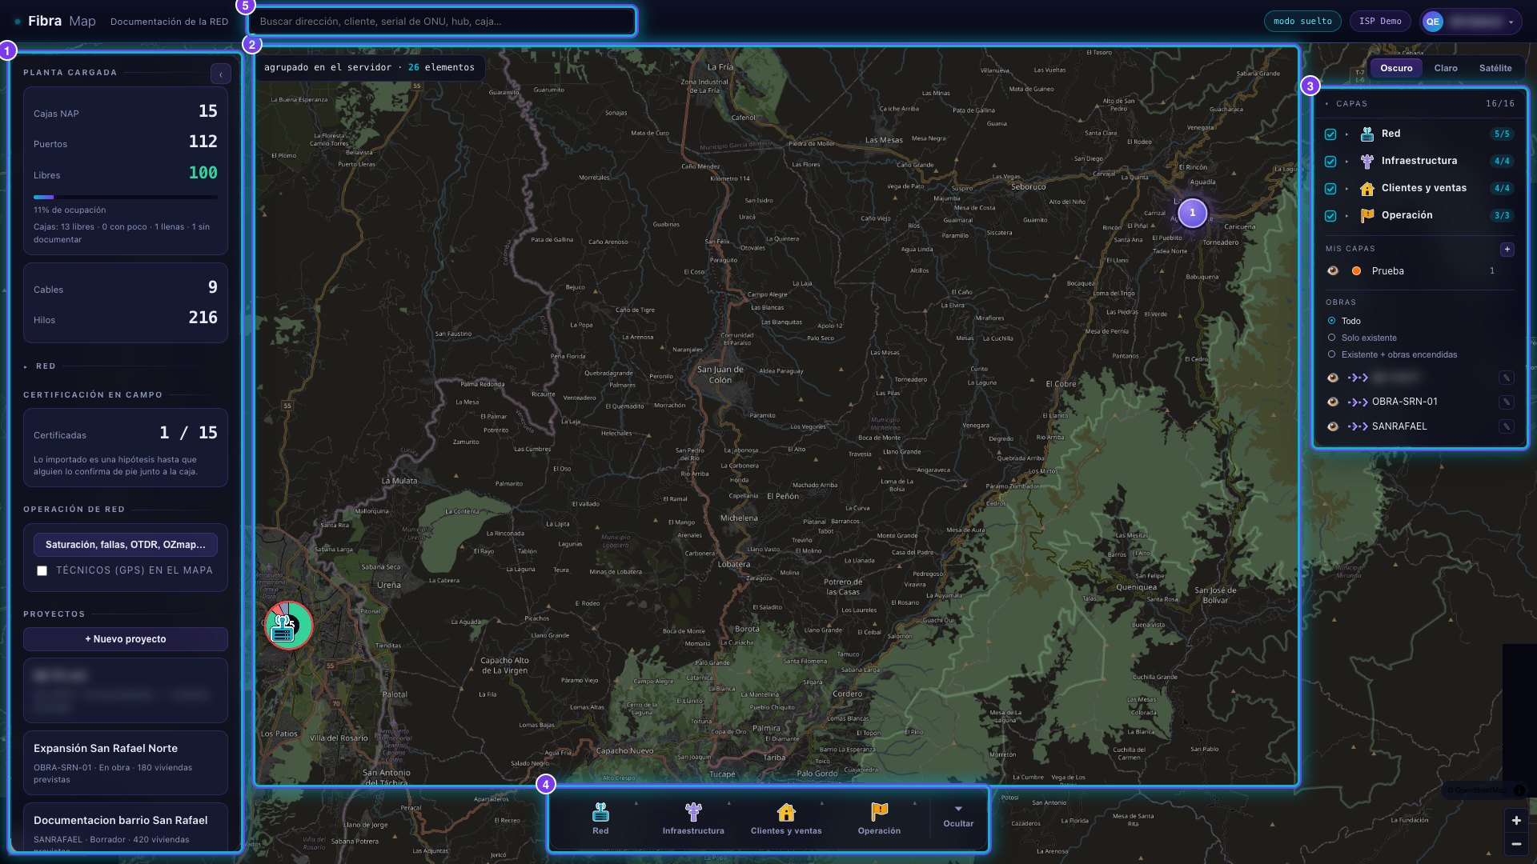Switch the map style to Claro
Image resolution: width=1537 pixels, height=864 pixels.
(x=1445, y=68)
